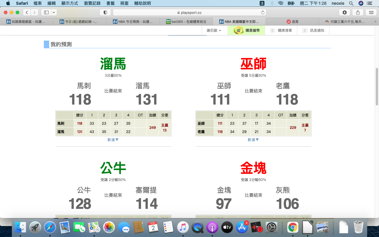This screenshot has width=379, height=237.
Task: Open the 瀏覽記錄 menu
Action: (92, 3)
